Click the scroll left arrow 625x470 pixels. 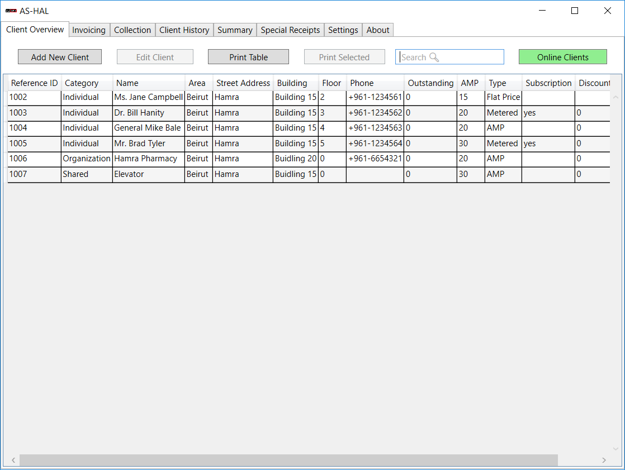[x=13, y=460]
